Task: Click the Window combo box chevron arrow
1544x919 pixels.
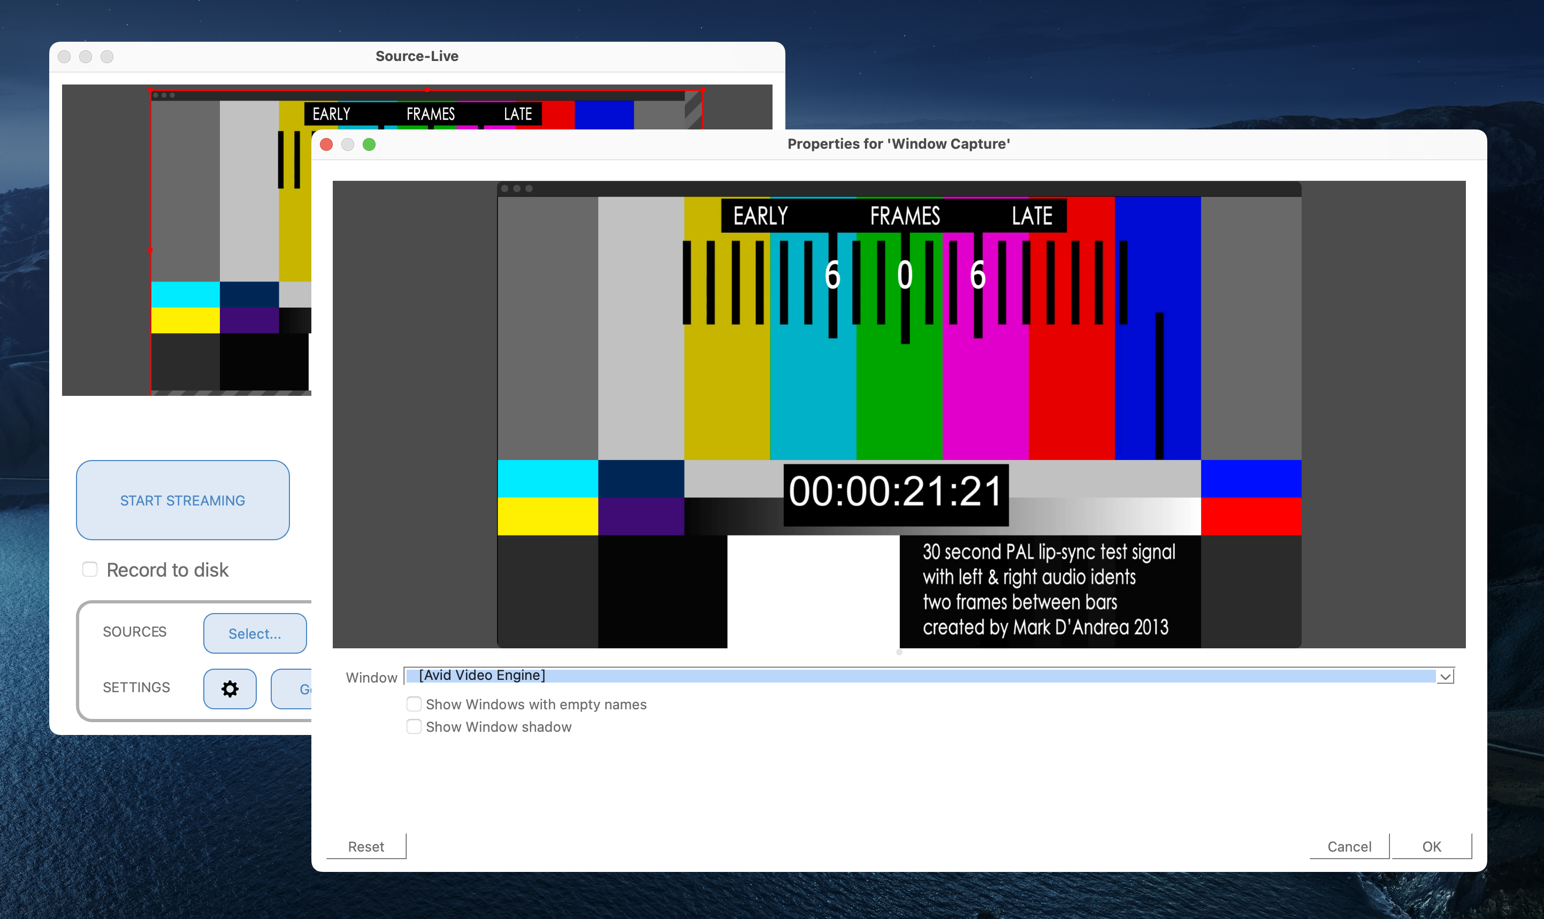Action: (x=1445, y=676)
